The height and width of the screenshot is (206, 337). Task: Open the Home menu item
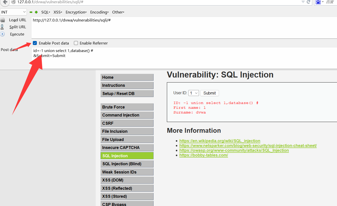click(x=127, y=77)
